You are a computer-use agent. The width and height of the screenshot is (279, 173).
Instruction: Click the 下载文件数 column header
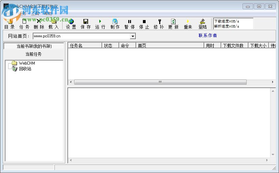tap(234, 46)
